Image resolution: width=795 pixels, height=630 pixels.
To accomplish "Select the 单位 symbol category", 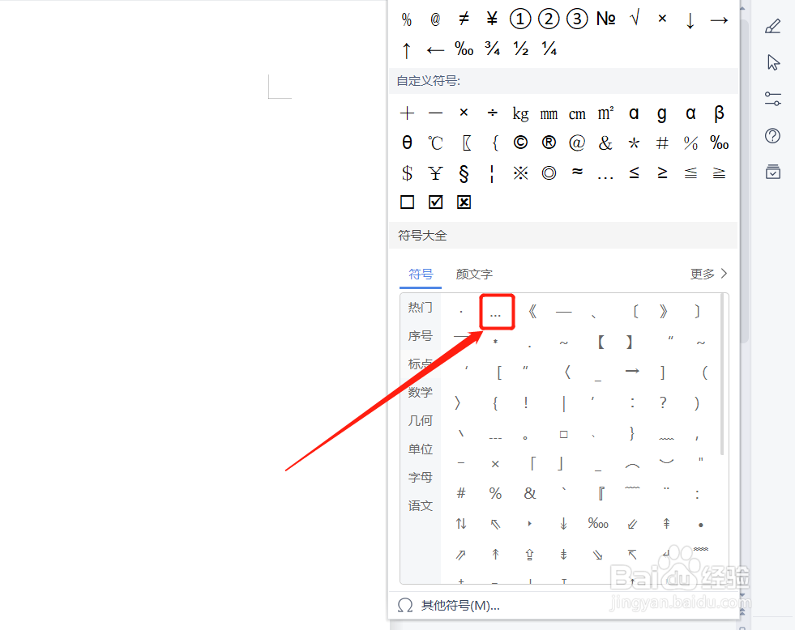I will click(x=421, y=449).
